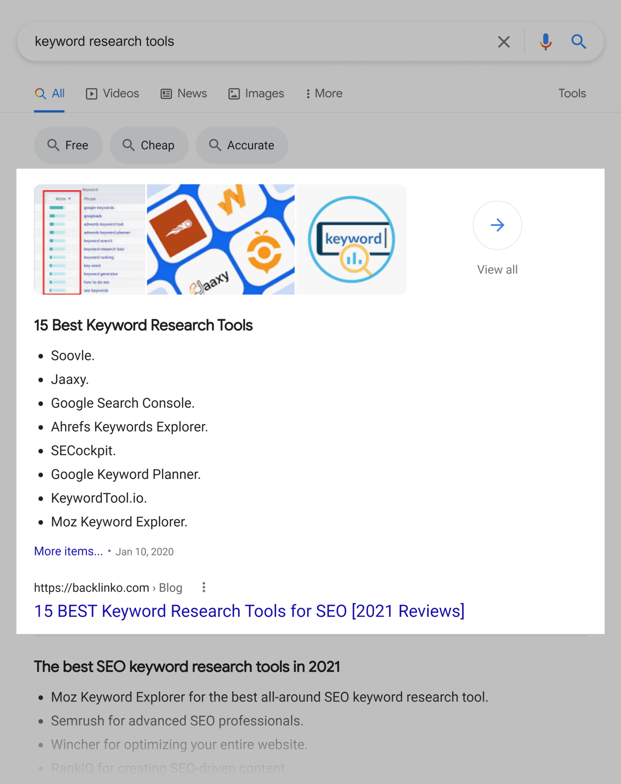621x784 pixels.
Task: Apply the Cheap filter
Action: [149, 145]
